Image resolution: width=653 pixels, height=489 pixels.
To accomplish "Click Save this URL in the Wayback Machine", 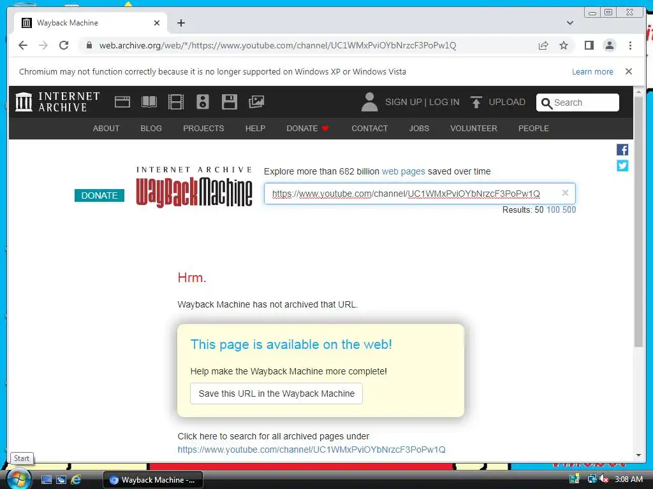I will coord(276,393).
